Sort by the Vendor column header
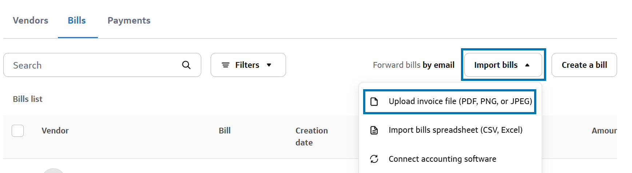Screen dimensions: 632x173 click(55, 131)
